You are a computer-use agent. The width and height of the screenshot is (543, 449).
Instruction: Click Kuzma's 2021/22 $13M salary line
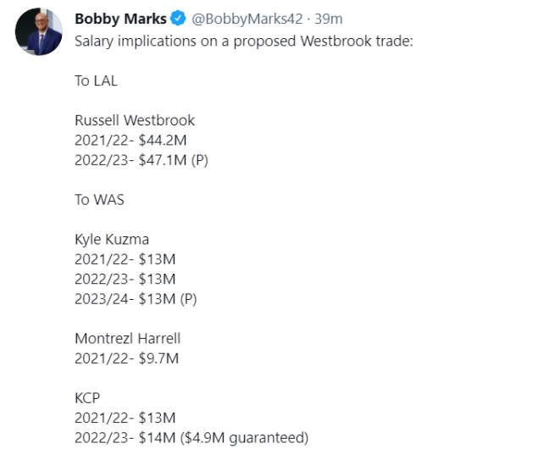click(x=125, y=259)
